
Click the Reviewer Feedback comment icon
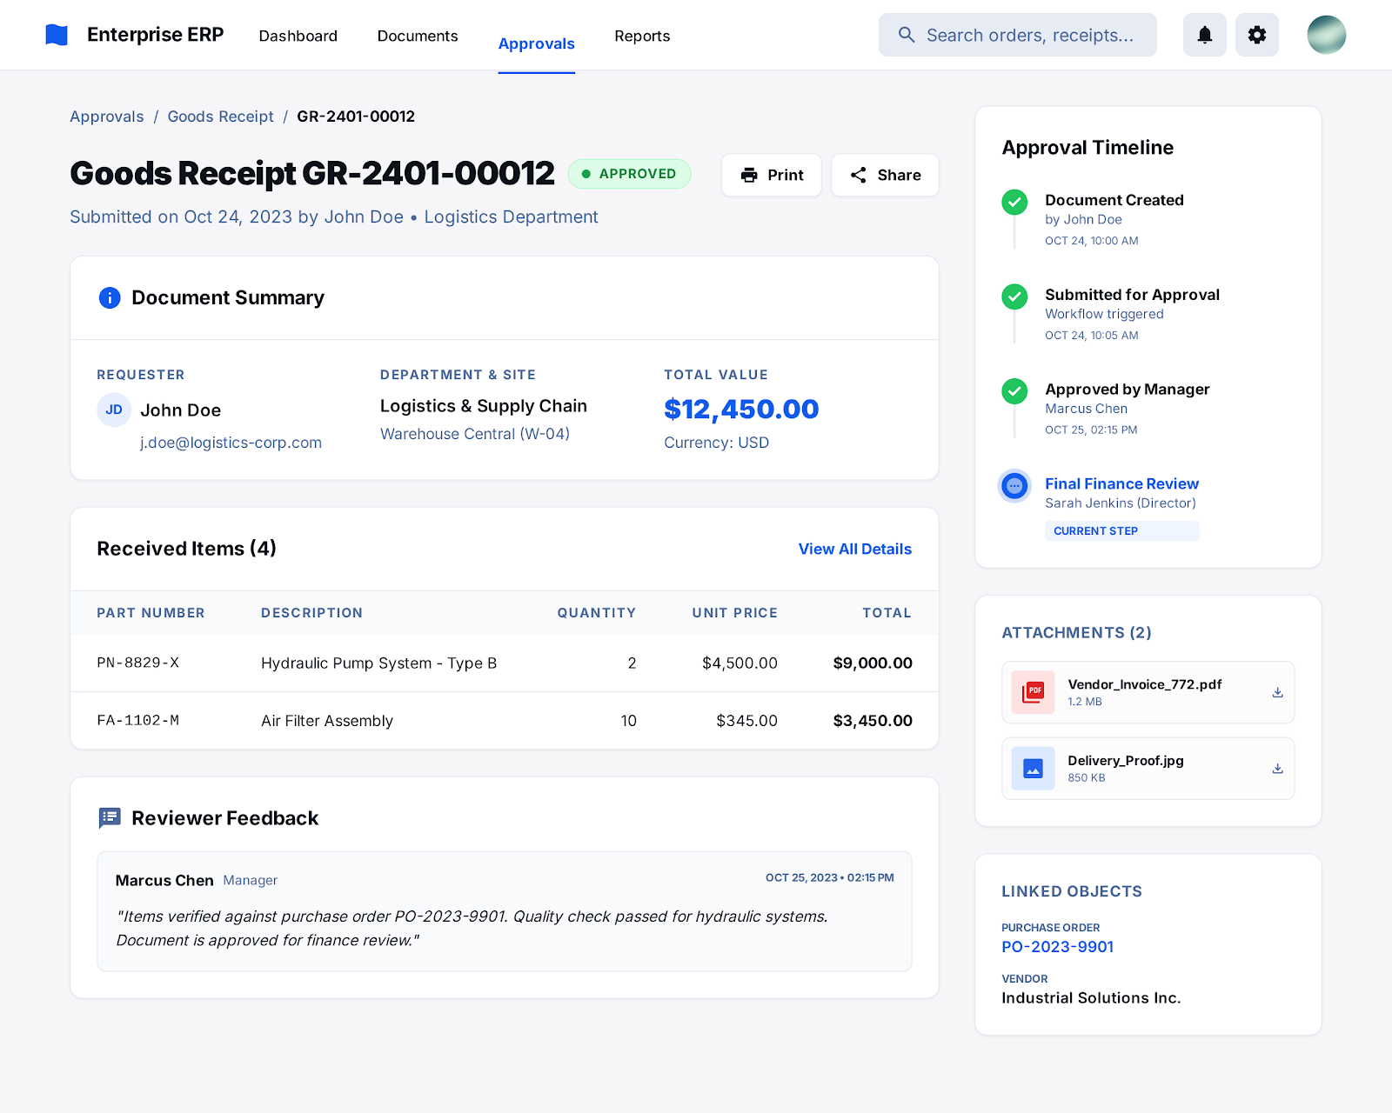110,818
